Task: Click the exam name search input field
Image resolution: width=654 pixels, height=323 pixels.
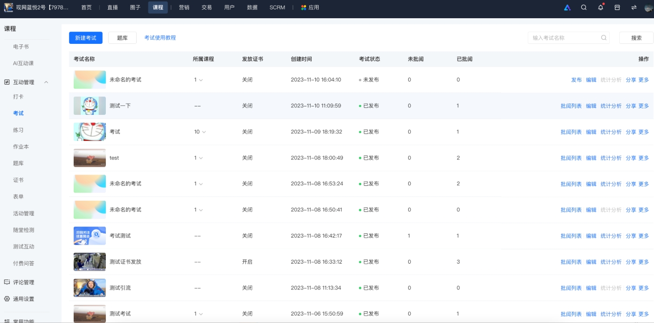Action: point(564,38)
